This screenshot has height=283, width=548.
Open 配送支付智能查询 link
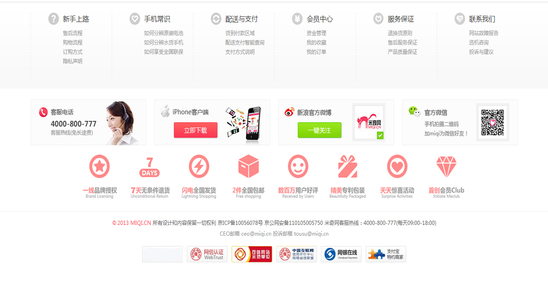245,43
